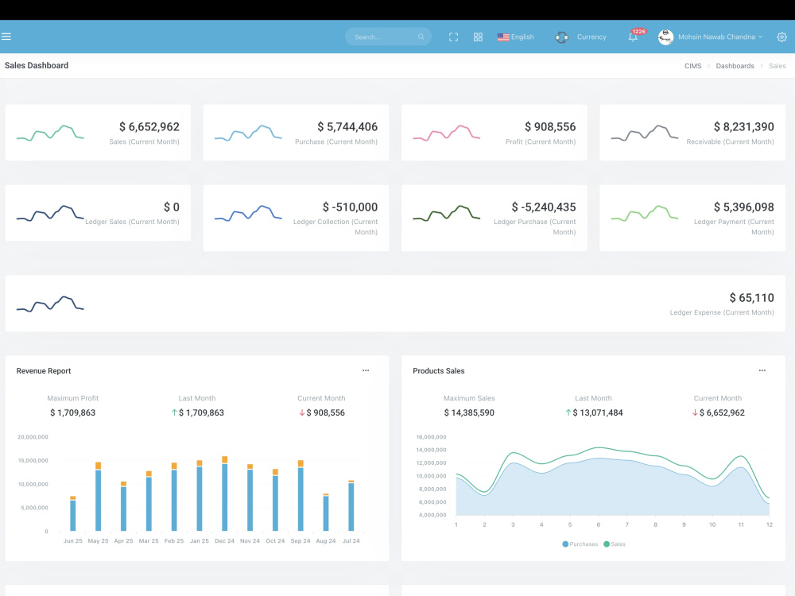
Task: Select the $ 65,110 Ledger Expense value
Action: pos(751,298)
